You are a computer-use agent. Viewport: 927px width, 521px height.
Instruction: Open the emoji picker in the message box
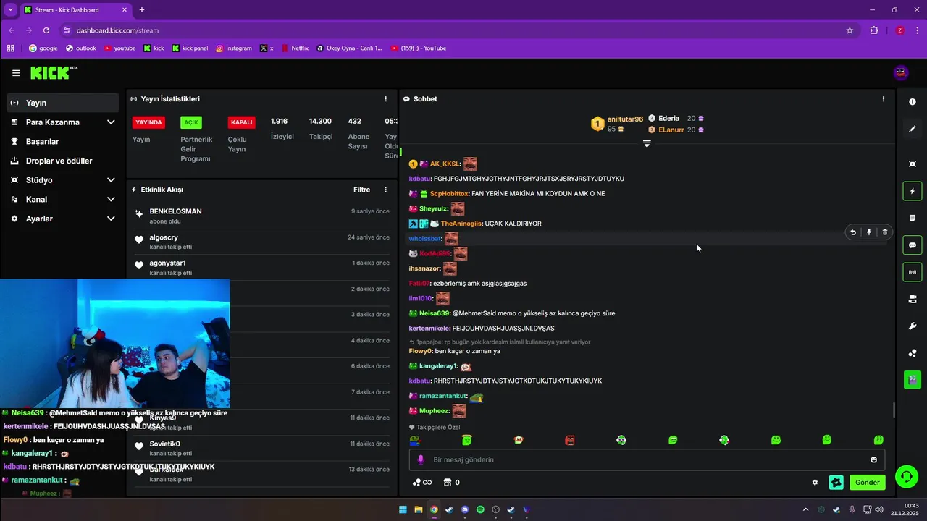tap(873, 459)
